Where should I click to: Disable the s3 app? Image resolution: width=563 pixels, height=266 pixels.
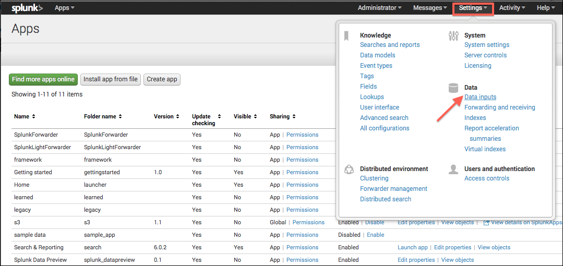tap(375, 222)
